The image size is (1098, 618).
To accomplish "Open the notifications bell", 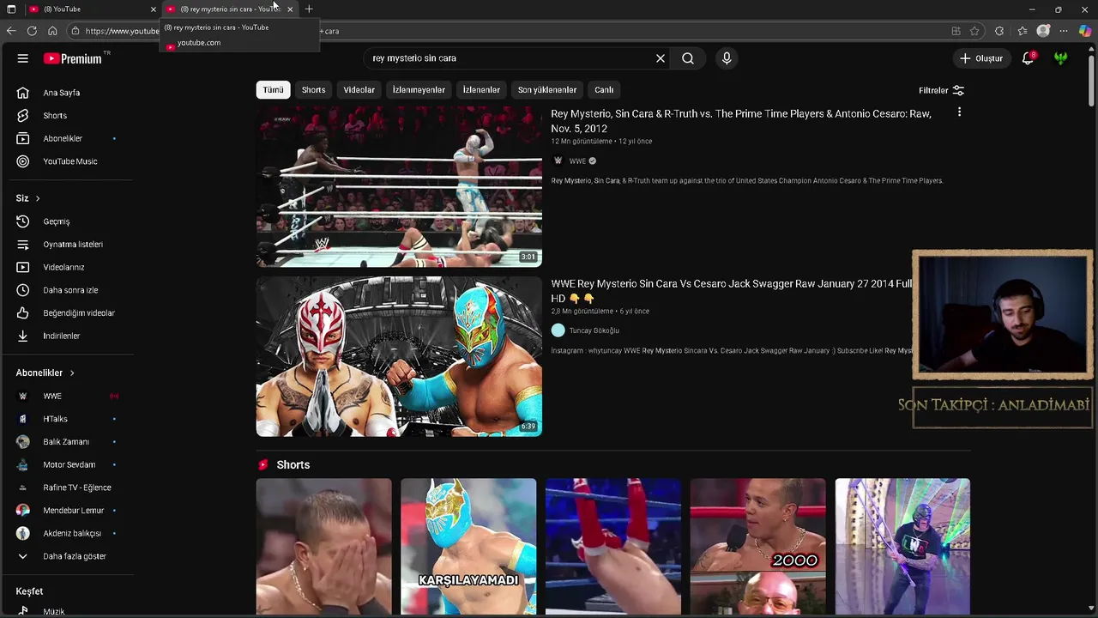I will 1028,58.
